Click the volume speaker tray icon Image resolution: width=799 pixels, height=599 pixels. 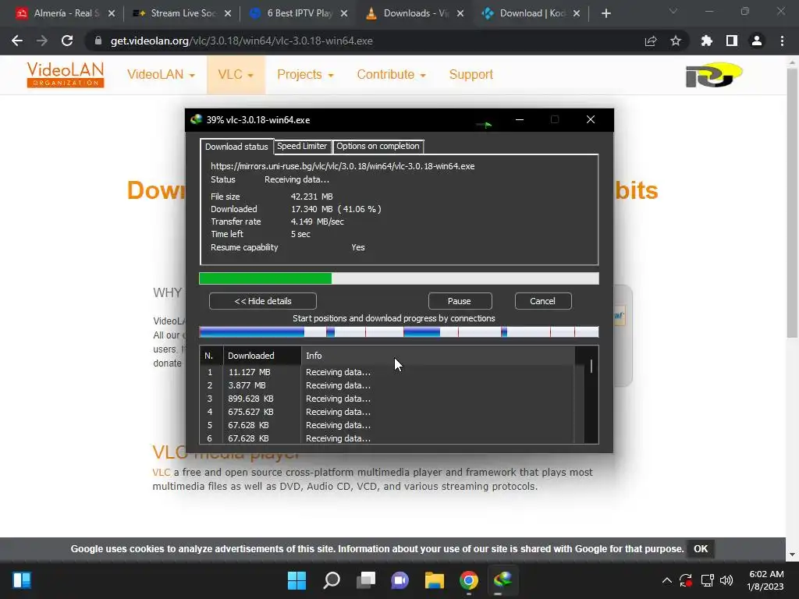[726, 580]
